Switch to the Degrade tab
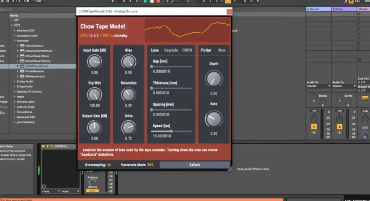 click(171, 50)
